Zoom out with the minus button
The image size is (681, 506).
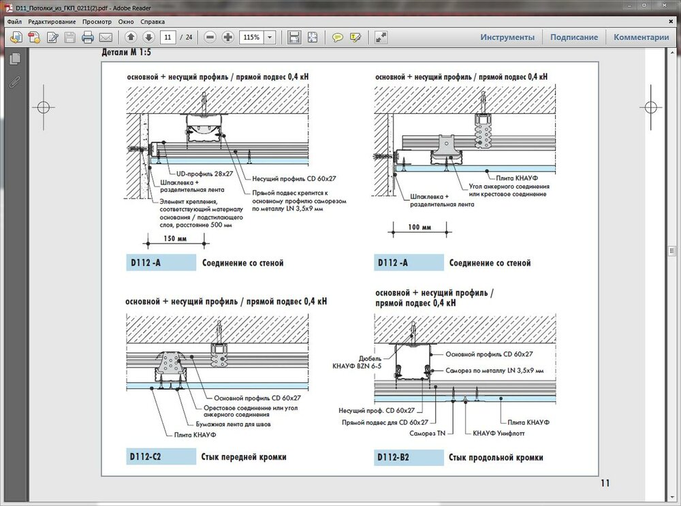[210, 37]
